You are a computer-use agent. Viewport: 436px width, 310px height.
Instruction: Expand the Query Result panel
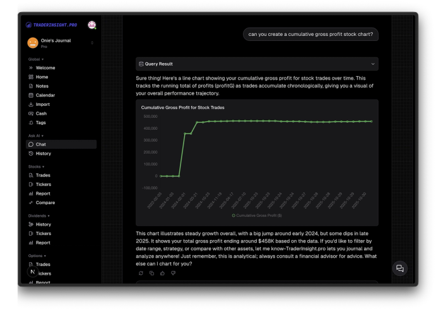257,64
